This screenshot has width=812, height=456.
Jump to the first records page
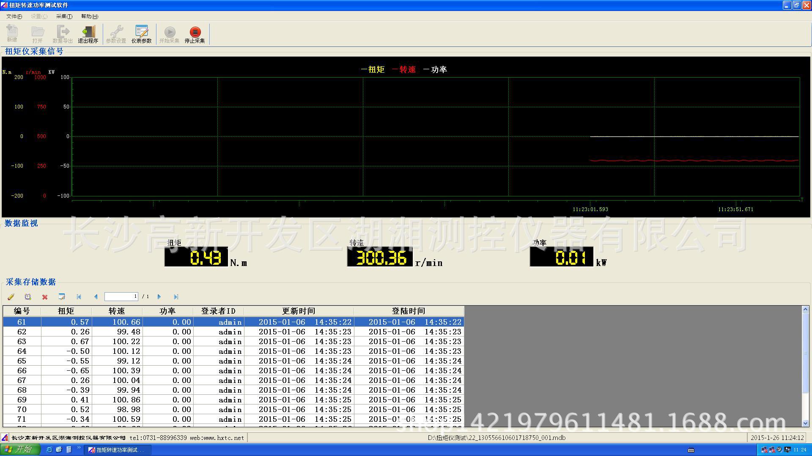[x=79, y=297]
